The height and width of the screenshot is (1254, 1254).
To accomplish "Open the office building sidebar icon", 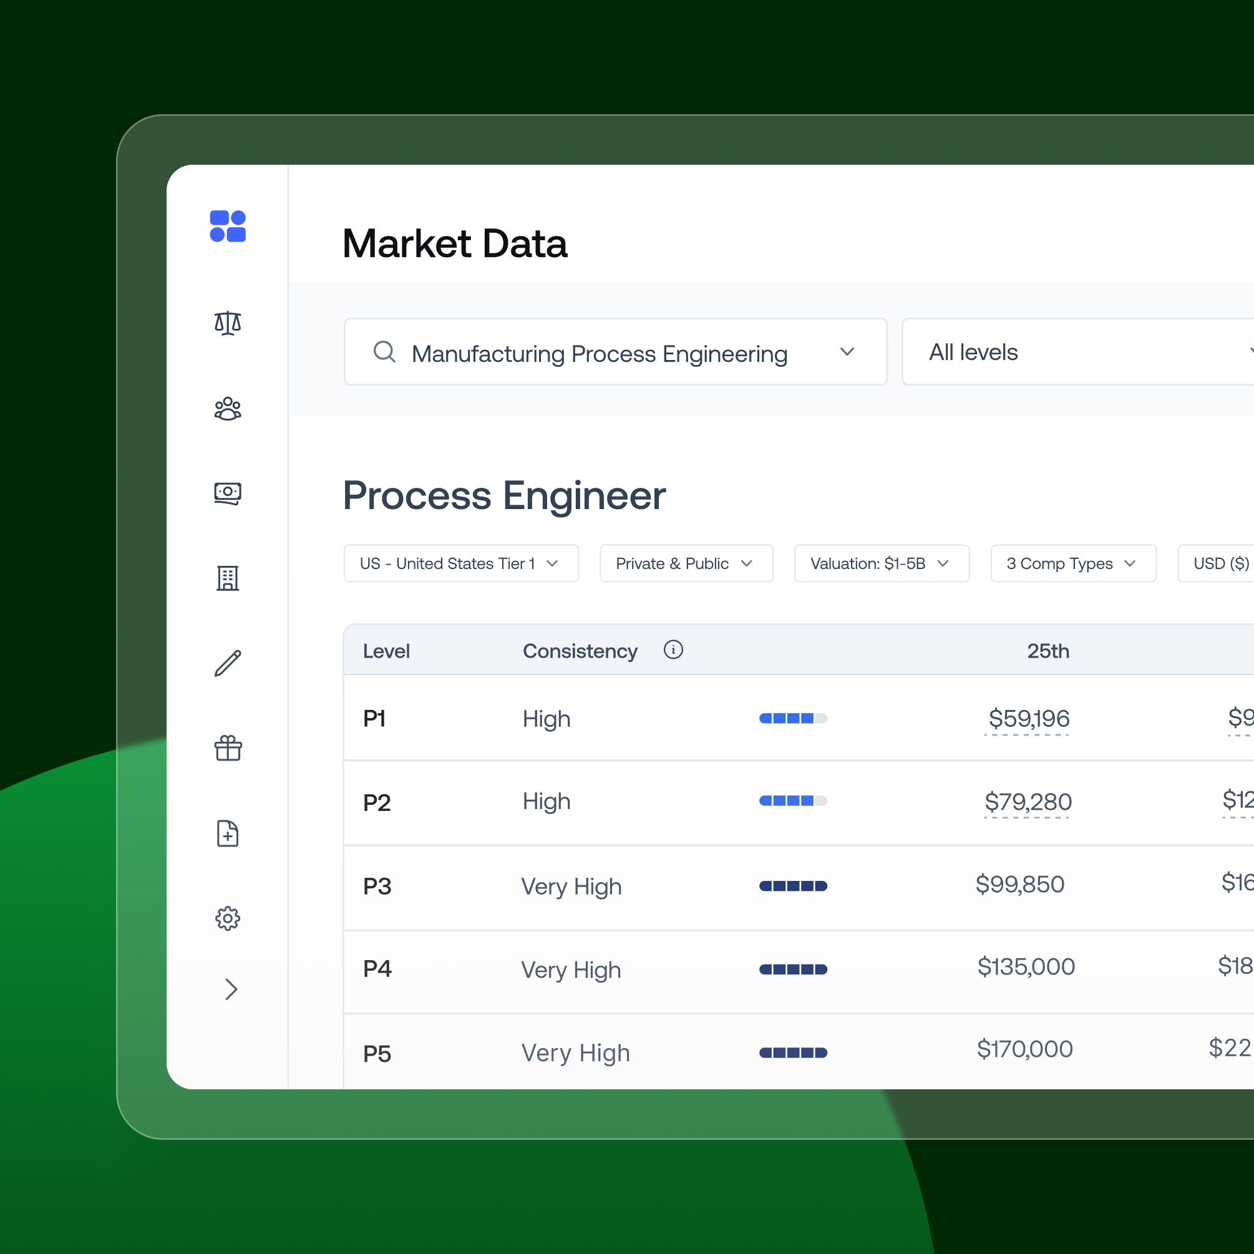I will click(x=227, y=578).
